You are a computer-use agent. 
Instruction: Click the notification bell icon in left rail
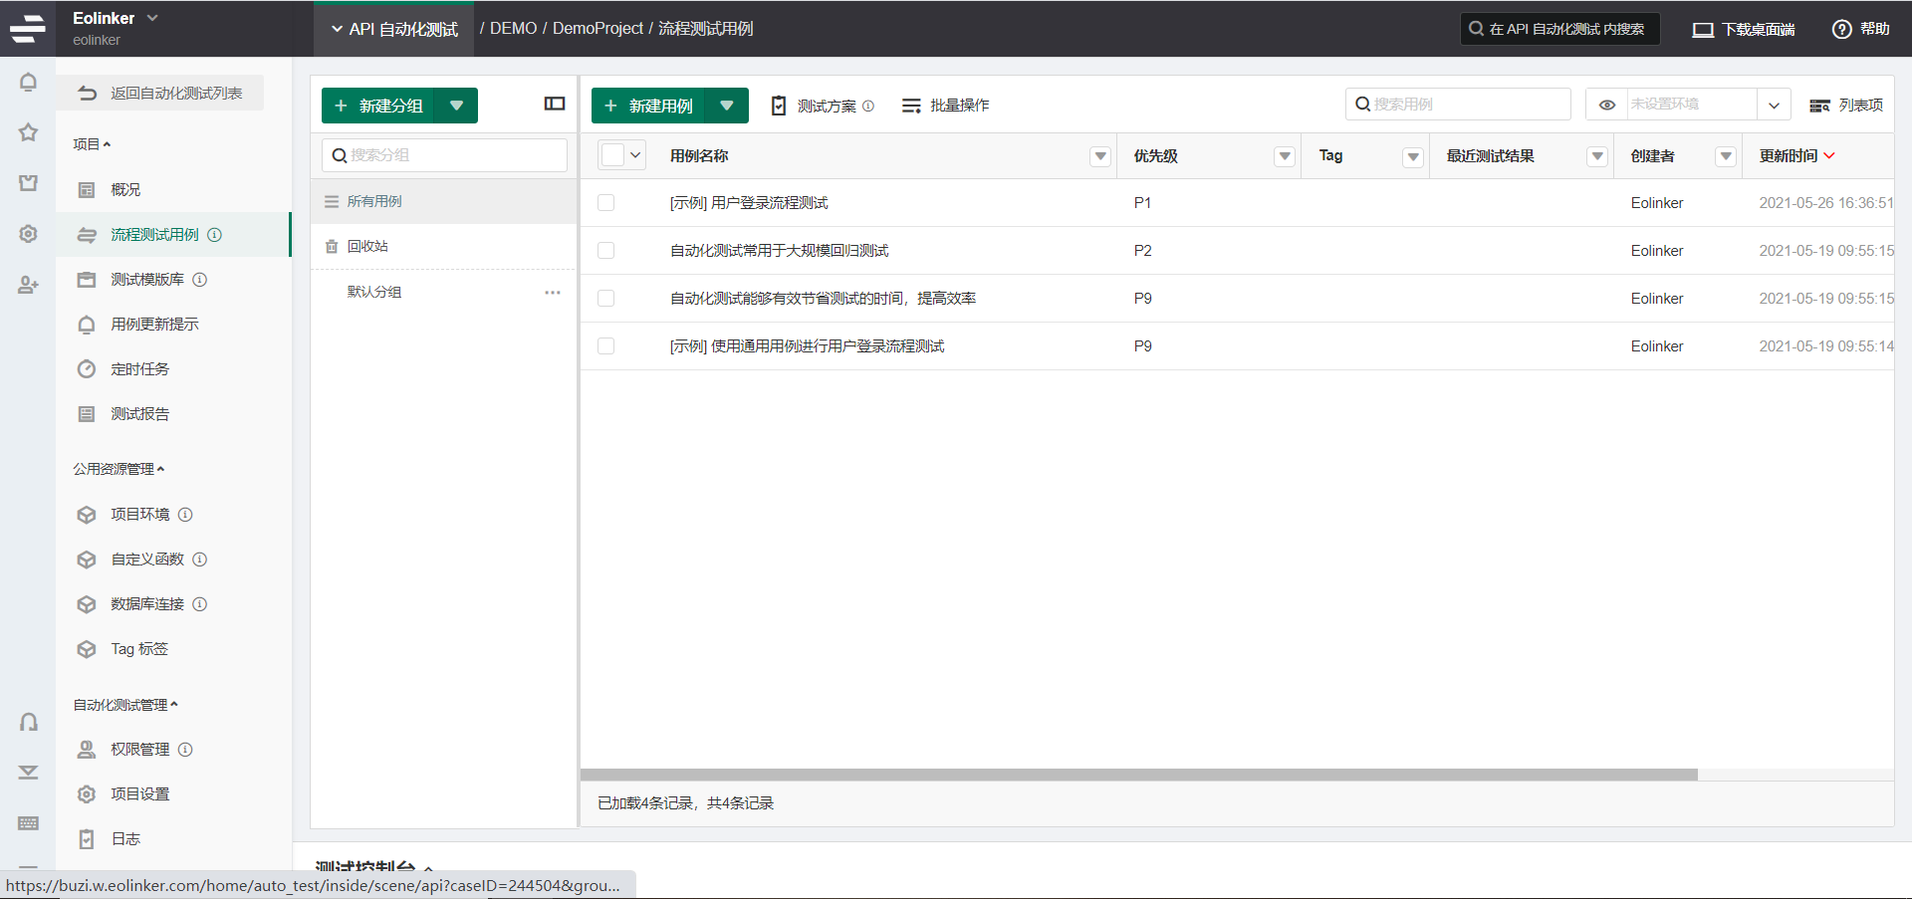pyautogui.click(x=28, y=83)
